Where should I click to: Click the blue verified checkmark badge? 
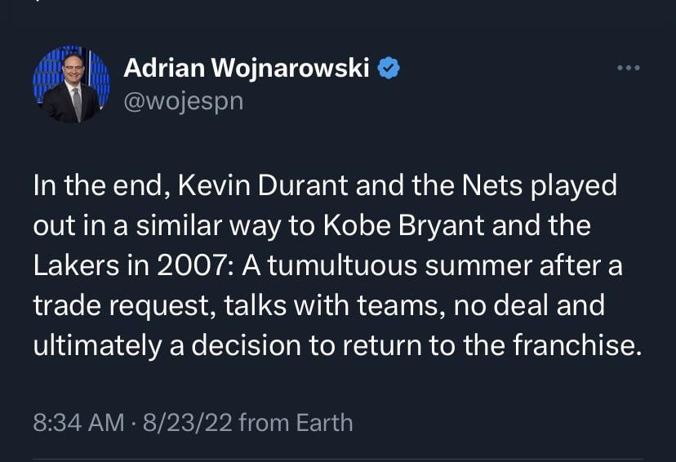(389, 69)
